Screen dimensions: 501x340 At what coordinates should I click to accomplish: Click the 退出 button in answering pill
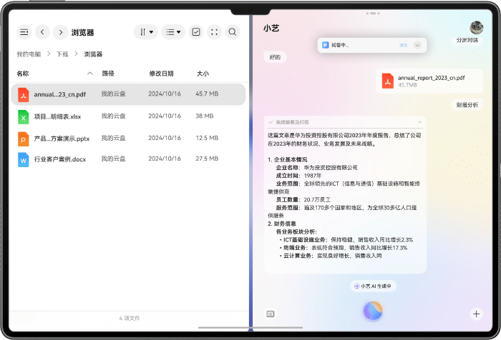pyautogui.click(x=403, y=45)
